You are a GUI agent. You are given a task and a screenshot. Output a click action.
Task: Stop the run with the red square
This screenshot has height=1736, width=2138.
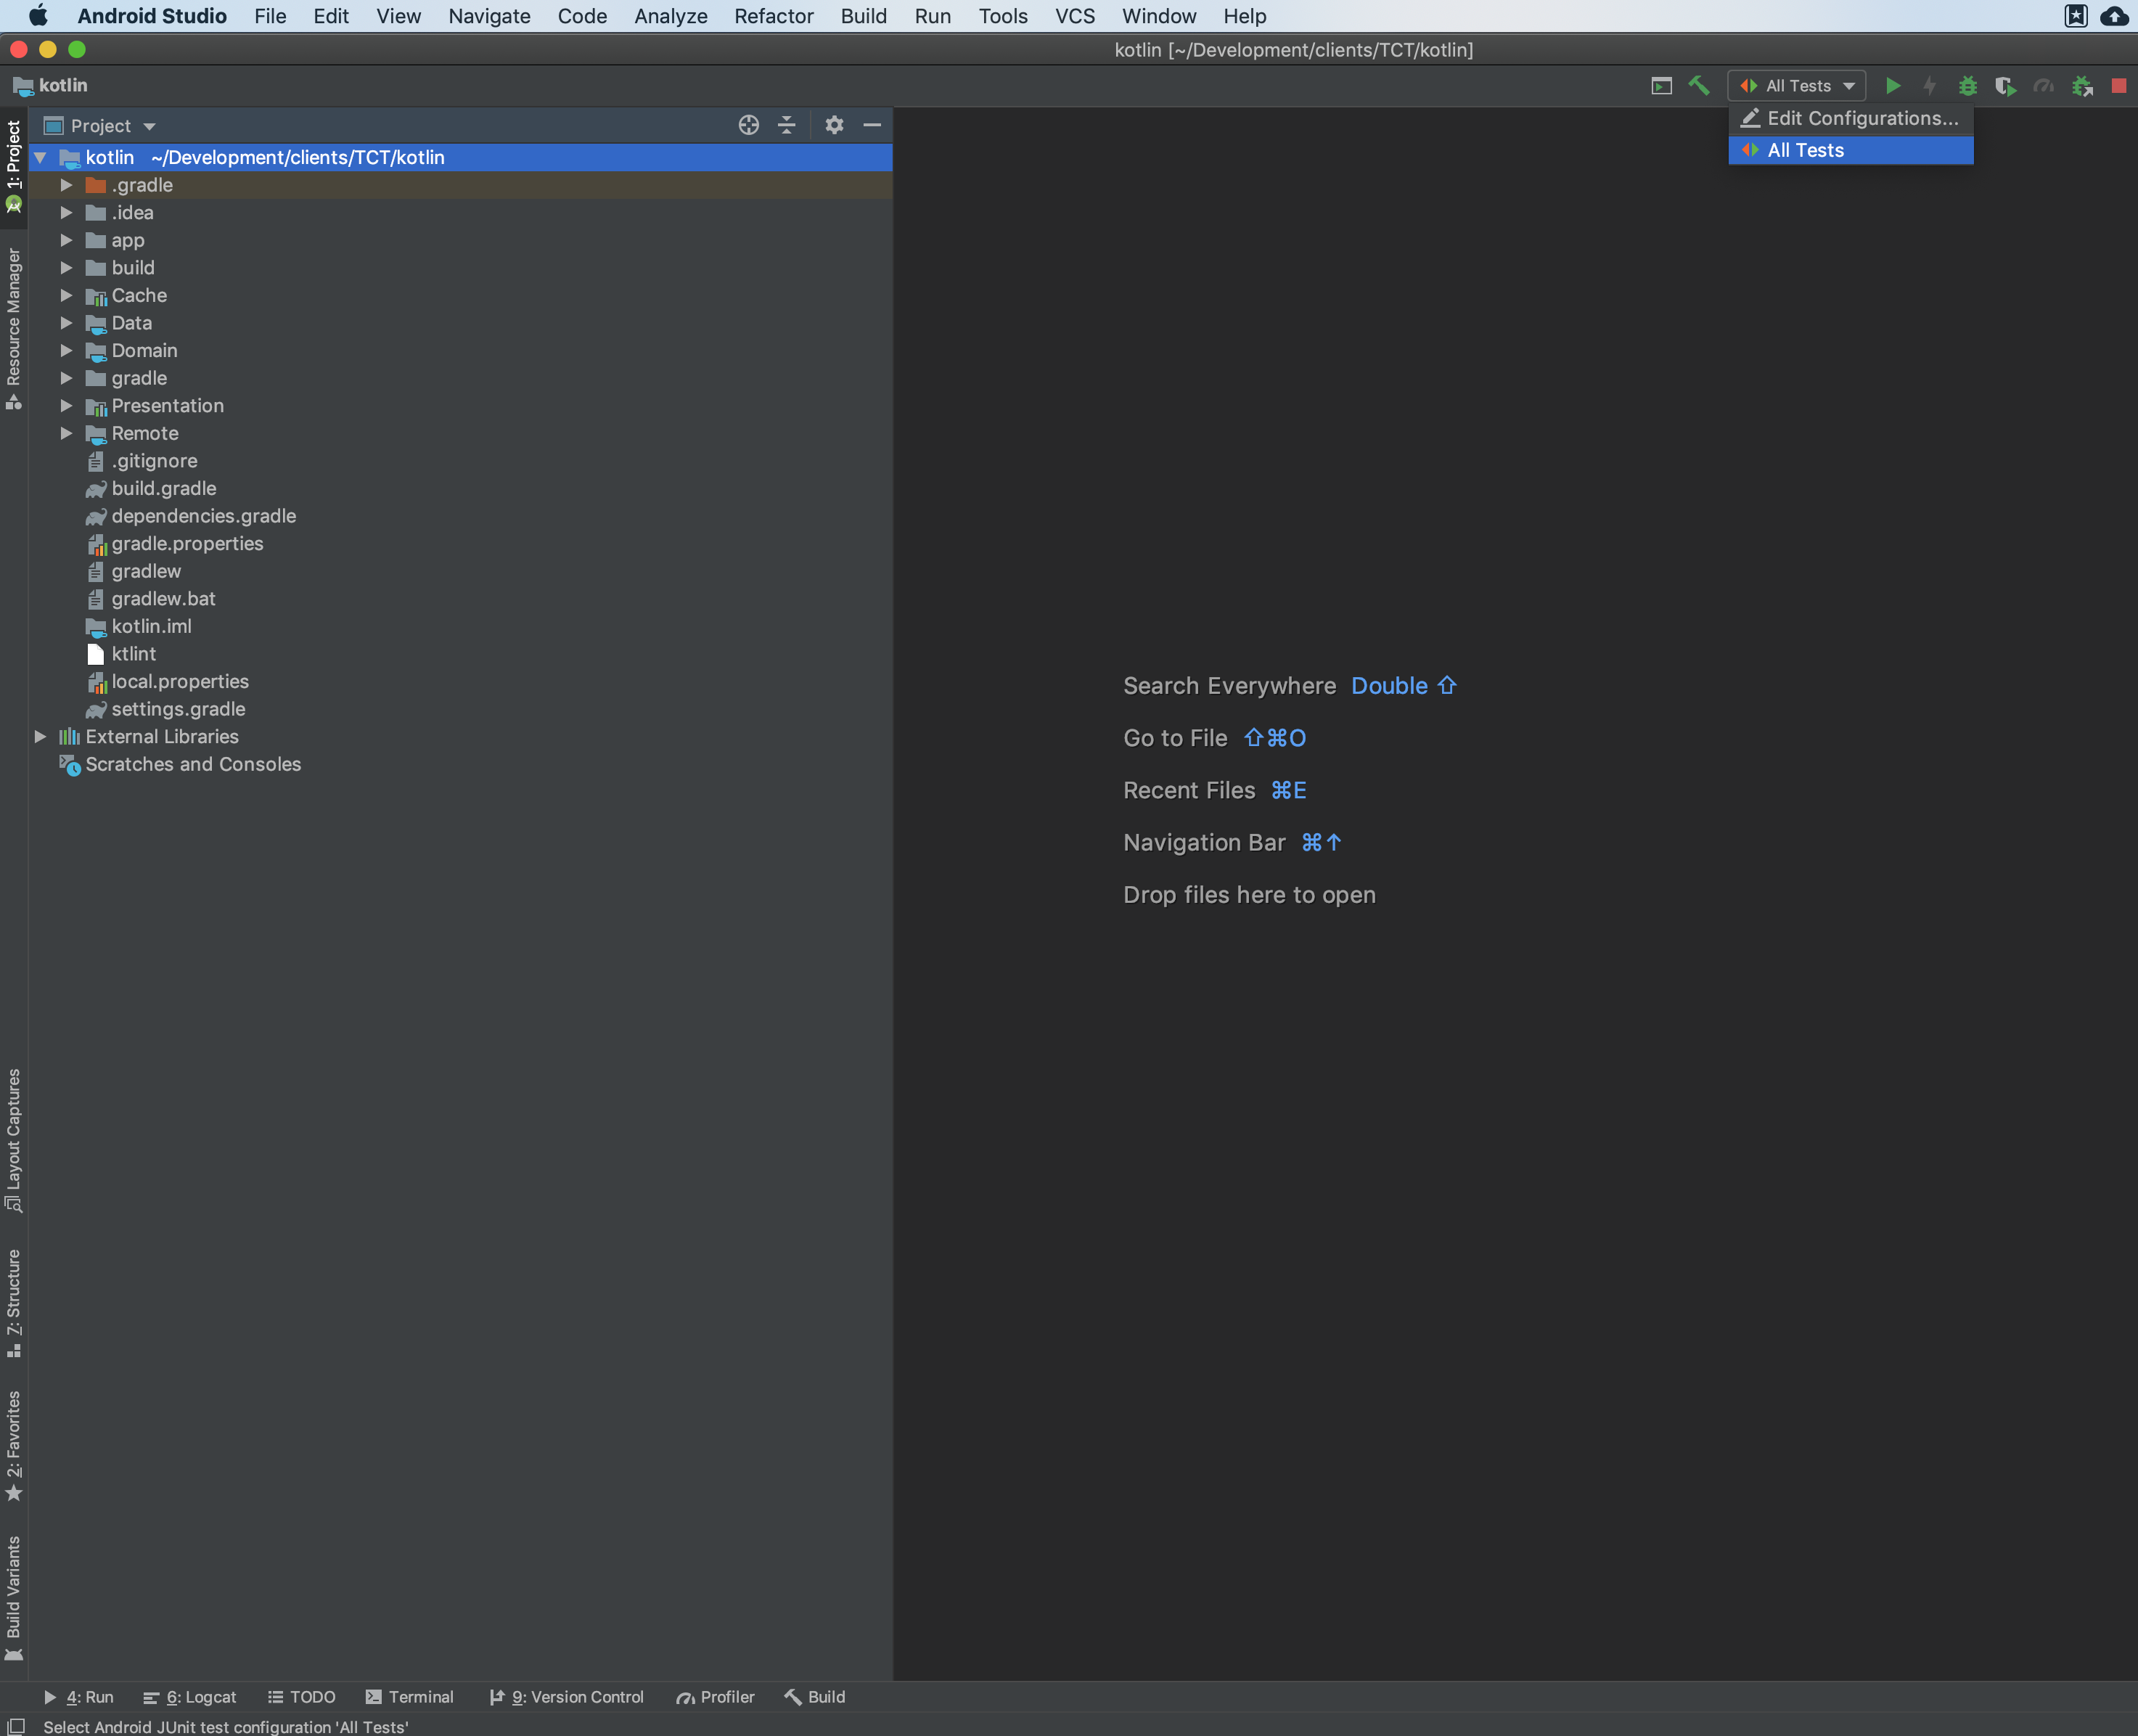(x=2118, y=86)
